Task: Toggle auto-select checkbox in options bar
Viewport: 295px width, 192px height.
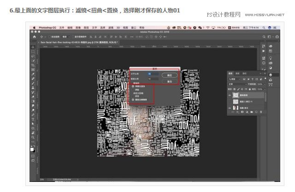Action: pos(50,37)
